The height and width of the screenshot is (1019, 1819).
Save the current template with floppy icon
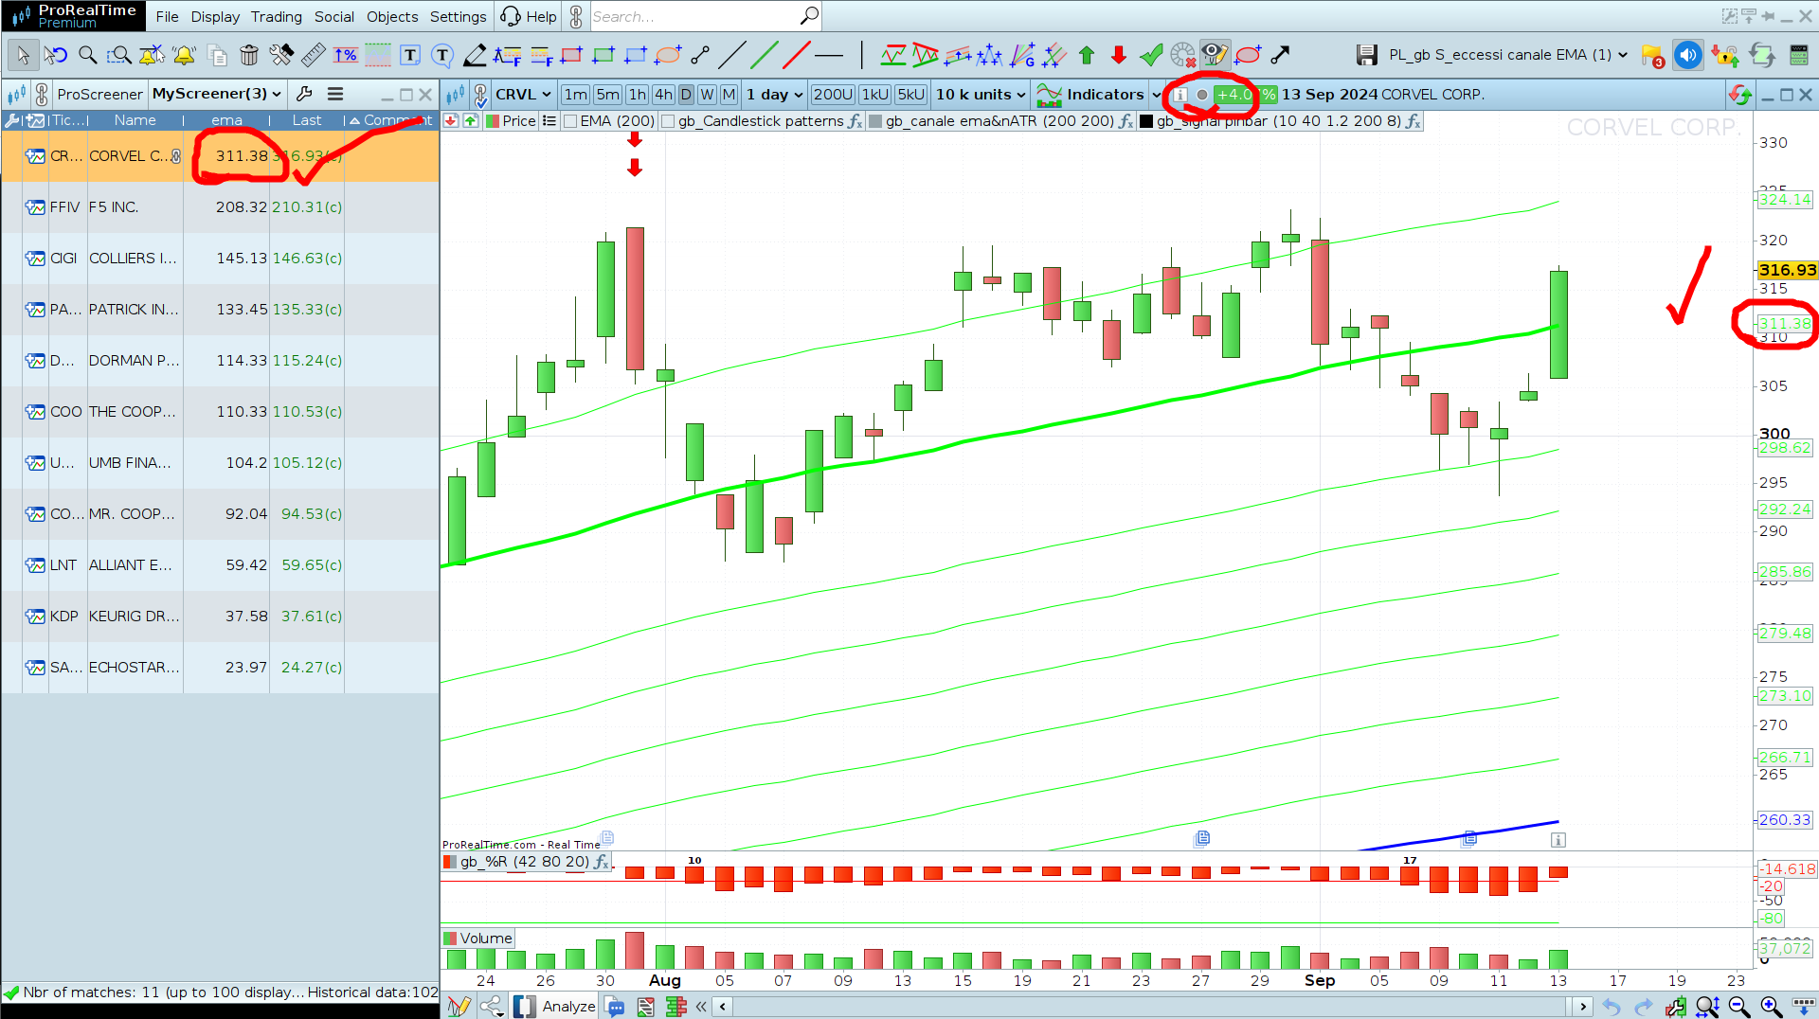(1366, 55)
